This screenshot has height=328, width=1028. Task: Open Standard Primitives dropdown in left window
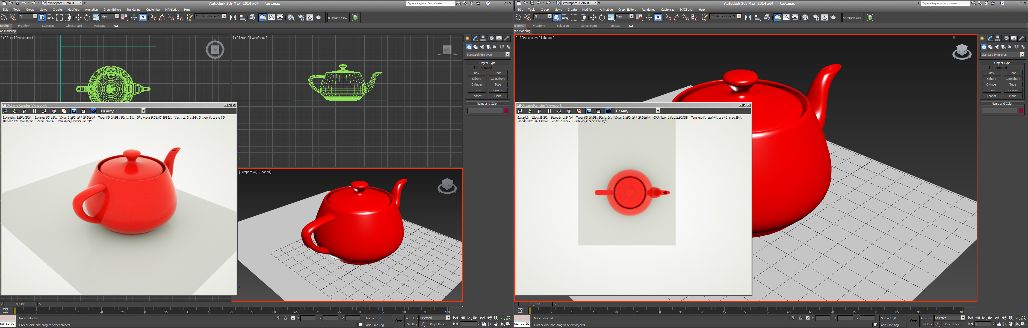tap(507, 55)
